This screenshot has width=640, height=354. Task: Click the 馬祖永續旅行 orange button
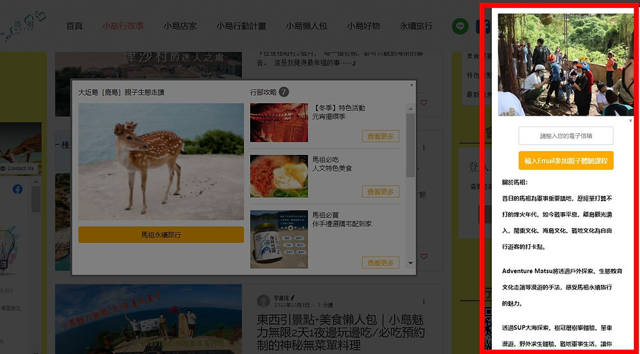pyautogui.click(x=161, y=234)
